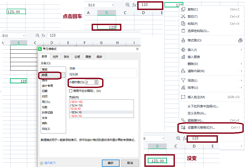Open the 边框 tab
The height and width of the screenshot is (167, 245).
click(77, 57)
